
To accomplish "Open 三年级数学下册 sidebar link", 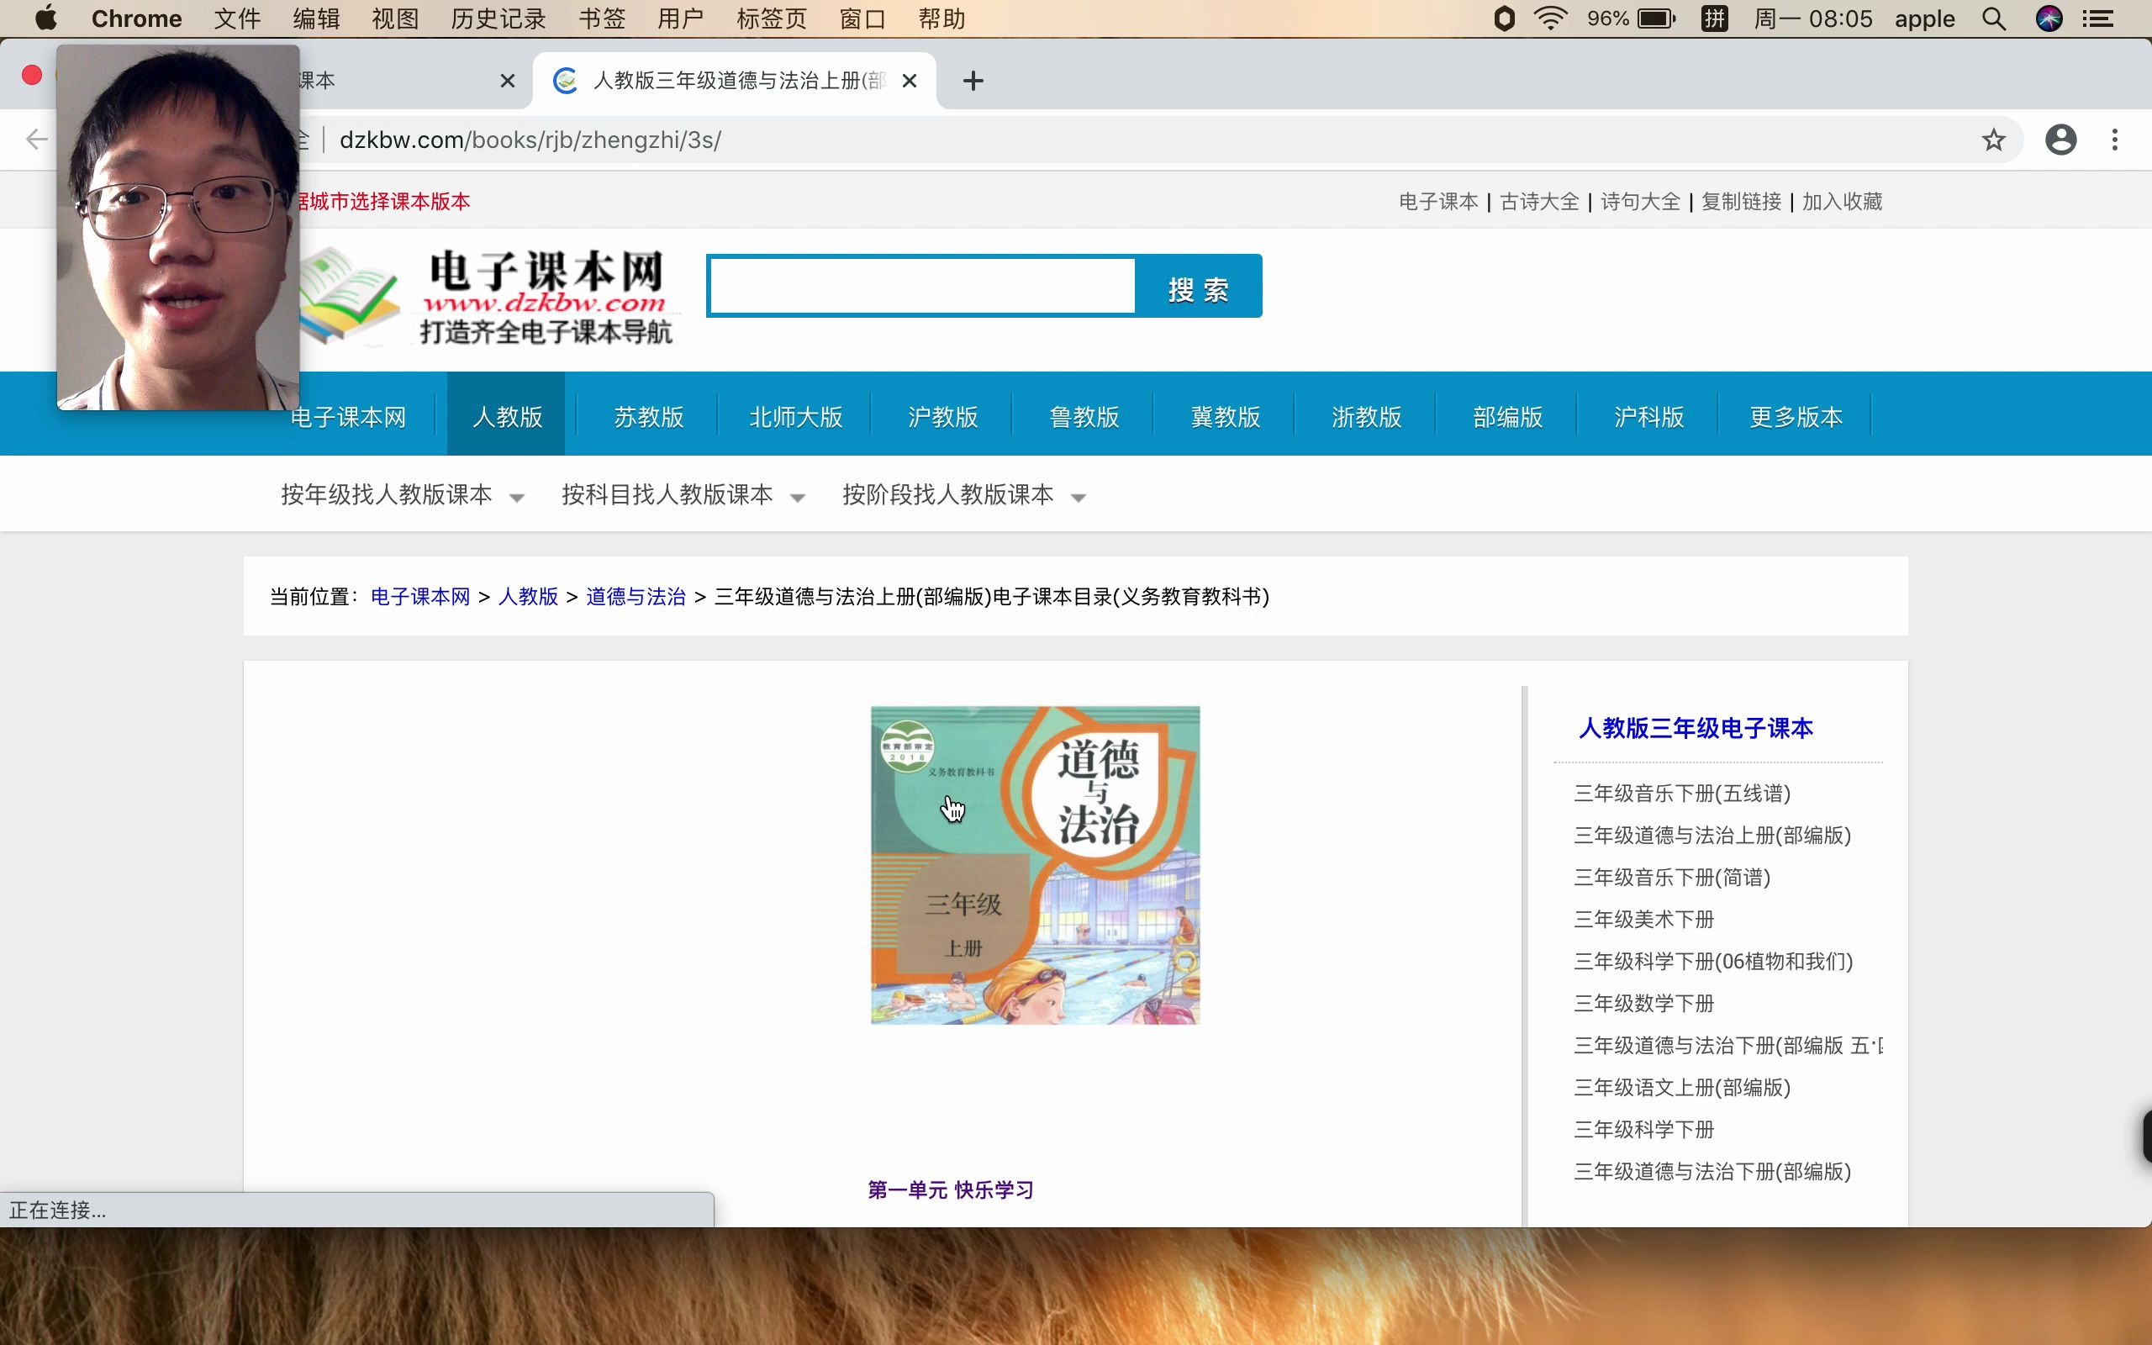I will pyautogui.click(x=1643, y=1004).
